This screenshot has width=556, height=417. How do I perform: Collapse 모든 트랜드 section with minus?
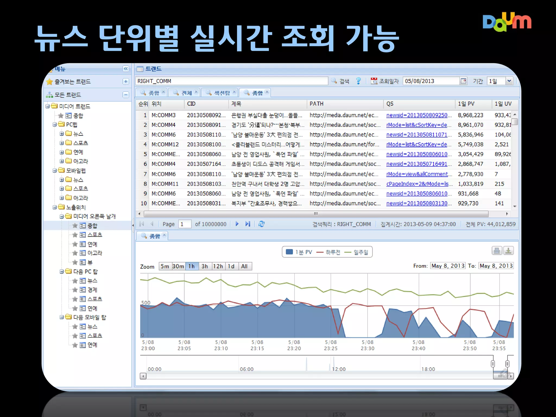pyautogui.click(x=125, y=95)
